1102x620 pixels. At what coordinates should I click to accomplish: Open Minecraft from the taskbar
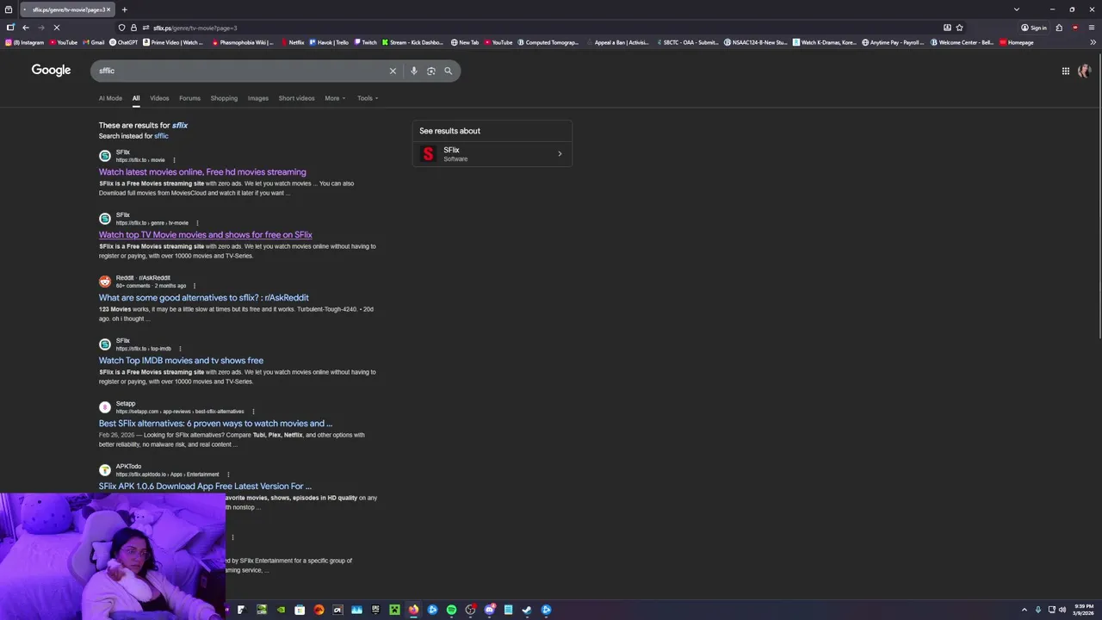point(394,610)
